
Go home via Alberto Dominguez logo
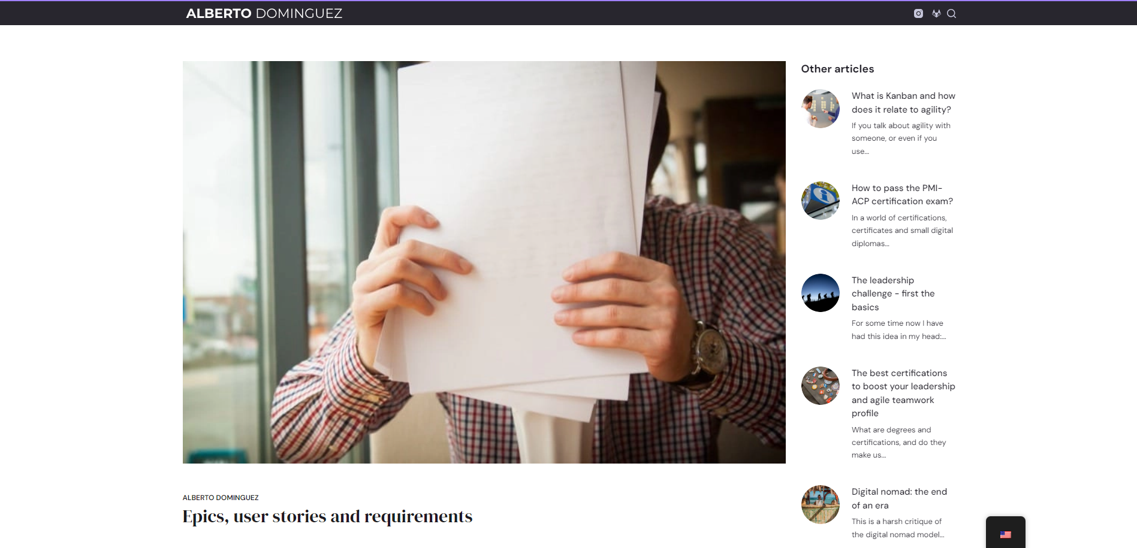point(264,13)
